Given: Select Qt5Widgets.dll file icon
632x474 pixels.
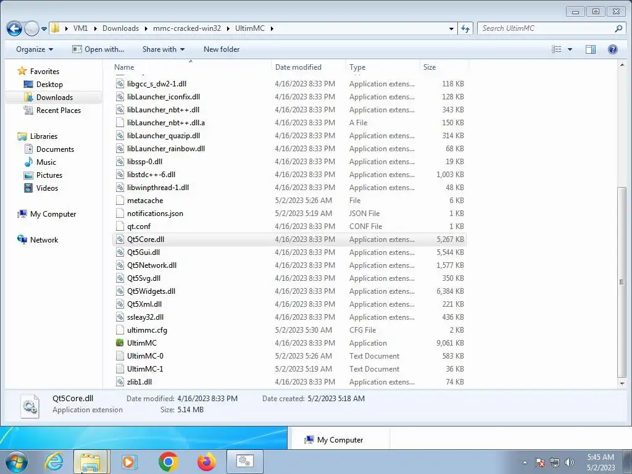Looking at the screenshot, I should (x=120, y=291).
